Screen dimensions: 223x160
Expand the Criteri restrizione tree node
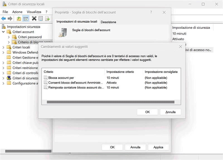[3, 68]
